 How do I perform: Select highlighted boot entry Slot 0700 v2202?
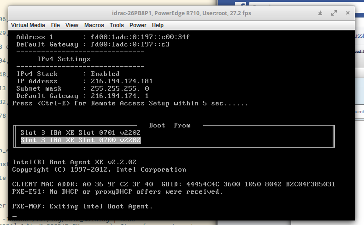[80, 140]
